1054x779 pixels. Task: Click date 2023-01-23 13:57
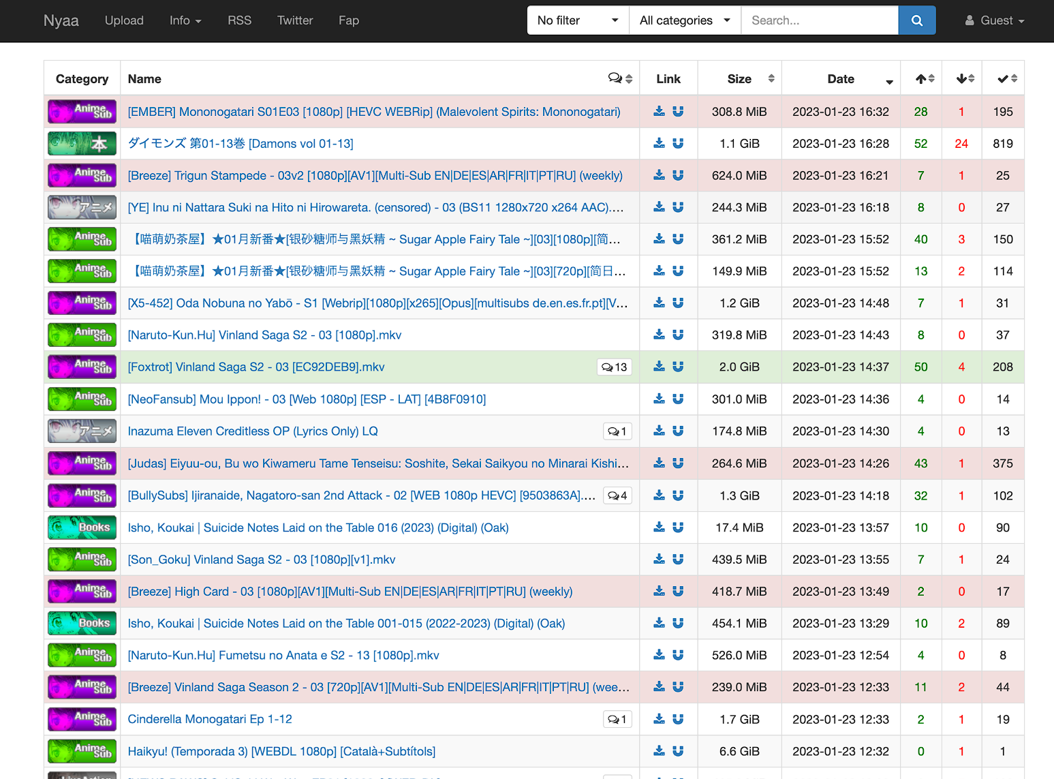(x=841, y=528)
